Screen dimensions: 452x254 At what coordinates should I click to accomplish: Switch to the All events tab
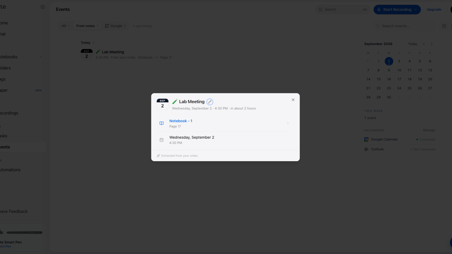point(65,26)
